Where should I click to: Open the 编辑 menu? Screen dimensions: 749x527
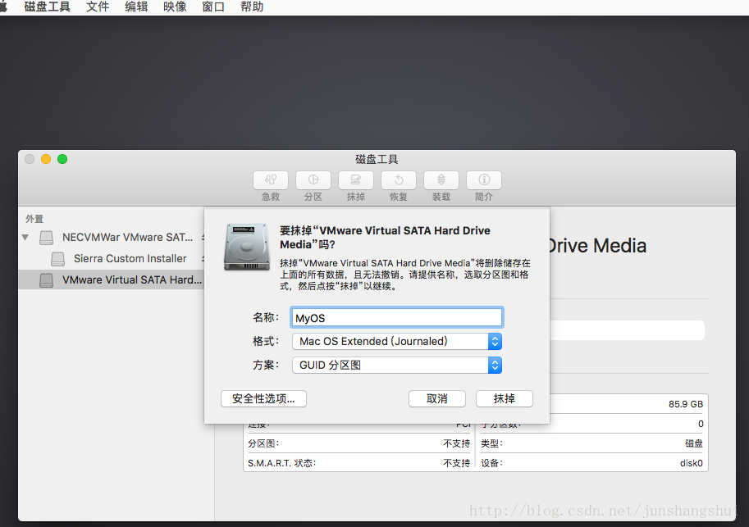pos(136,7)
